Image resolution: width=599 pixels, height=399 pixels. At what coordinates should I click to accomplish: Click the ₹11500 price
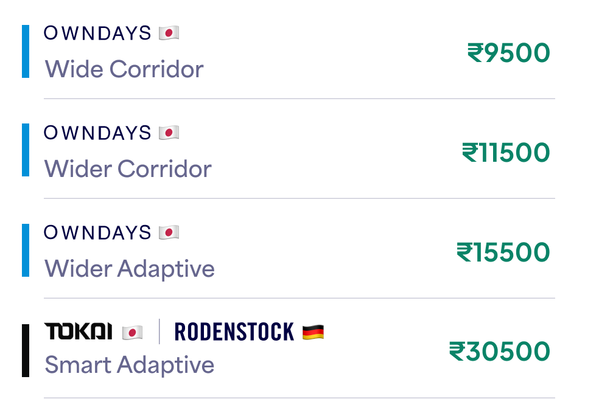click(x=505, y=153)
